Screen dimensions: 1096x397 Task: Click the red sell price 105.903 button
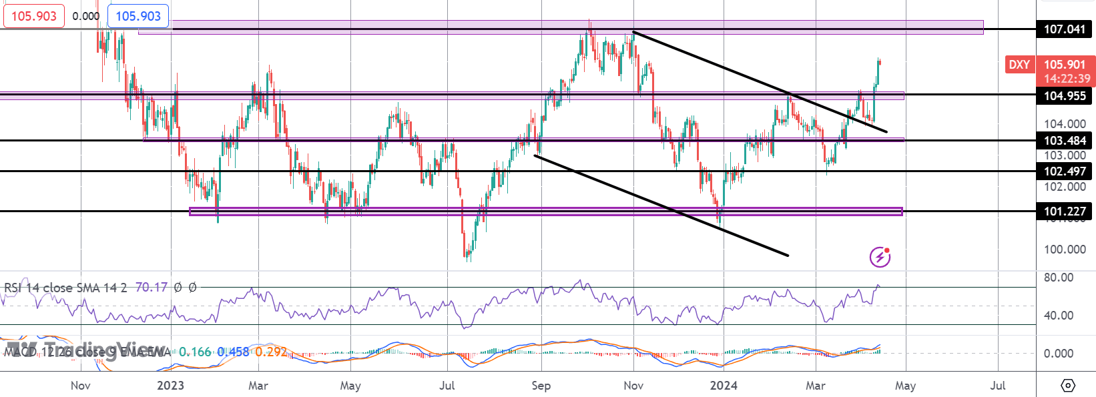tap(34, 16)
